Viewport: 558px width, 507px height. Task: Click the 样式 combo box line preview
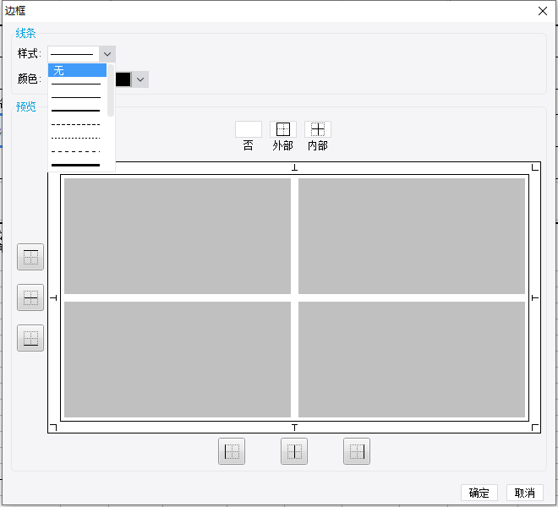74,54
